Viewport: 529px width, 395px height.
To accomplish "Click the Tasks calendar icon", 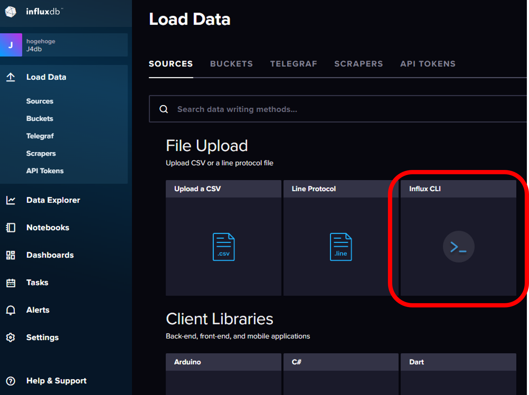I will click(x=11, y=282).
